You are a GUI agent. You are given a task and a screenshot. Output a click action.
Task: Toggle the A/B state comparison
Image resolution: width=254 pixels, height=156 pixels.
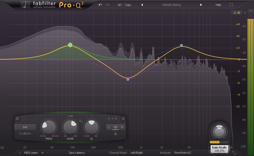120,5
